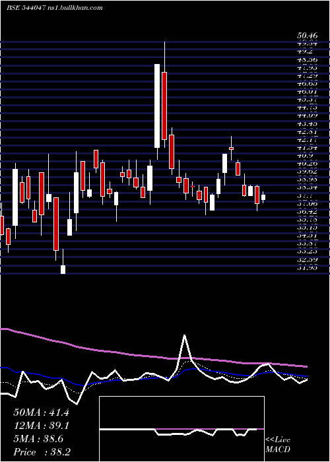Click the 50.46 top price label
Image resolution: width=330 pixels, height=462 pixels.
(307, 36)
